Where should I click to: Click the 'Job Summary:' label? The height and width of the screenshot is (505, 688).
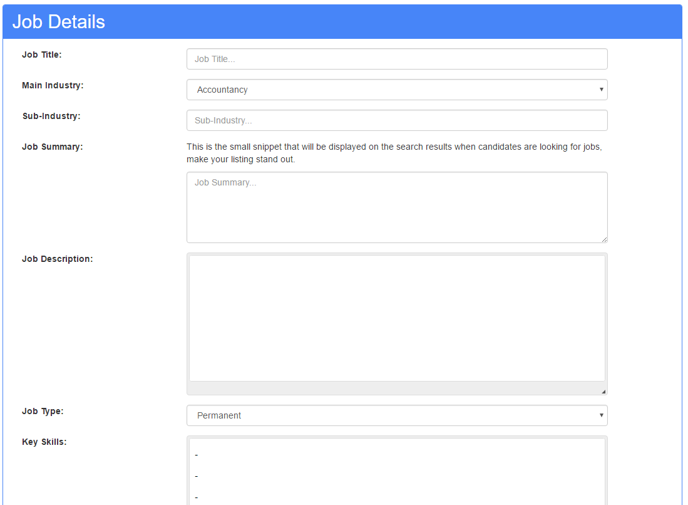(x=52, y=147)
